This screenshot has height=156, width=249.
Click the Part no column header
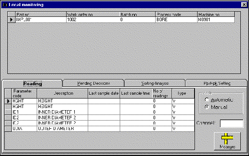pyautogui.click(x=41, y=14)
